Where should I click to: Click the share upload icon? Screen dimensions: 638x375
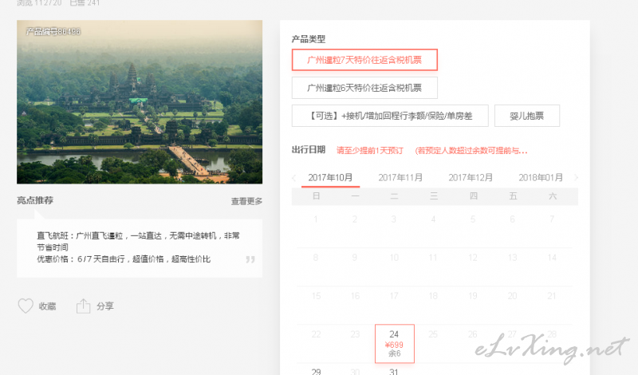pyautogui.click(x=84, y=306)
